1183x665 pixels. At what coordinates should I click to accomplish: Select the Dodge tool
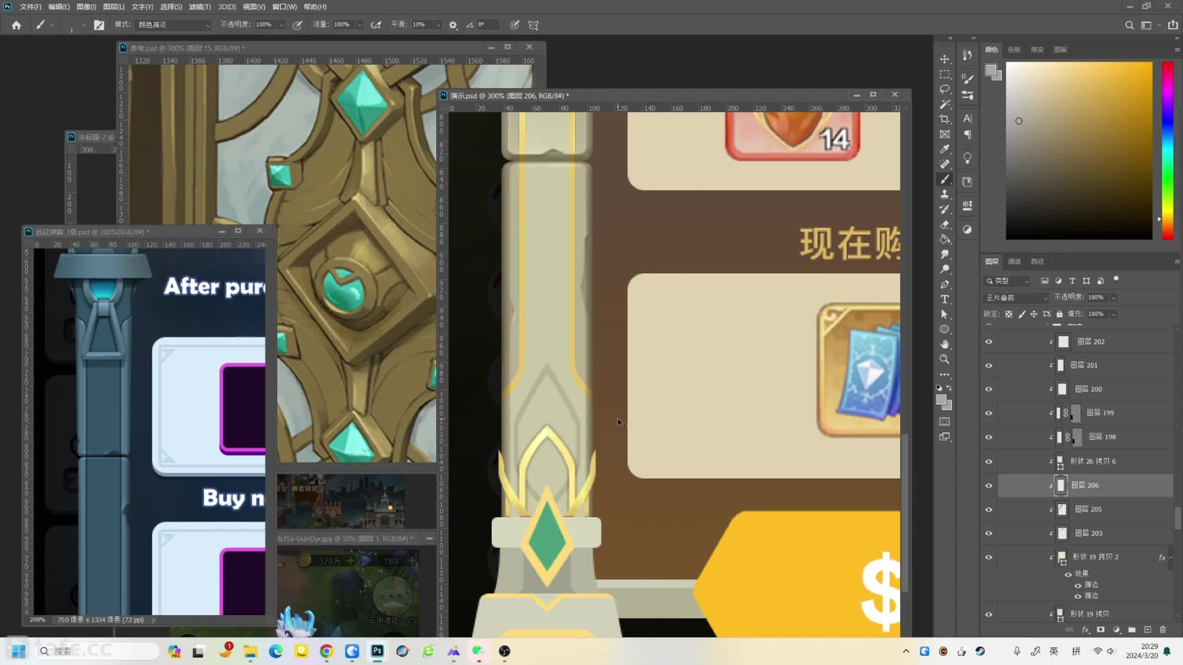tap(945, 269)
